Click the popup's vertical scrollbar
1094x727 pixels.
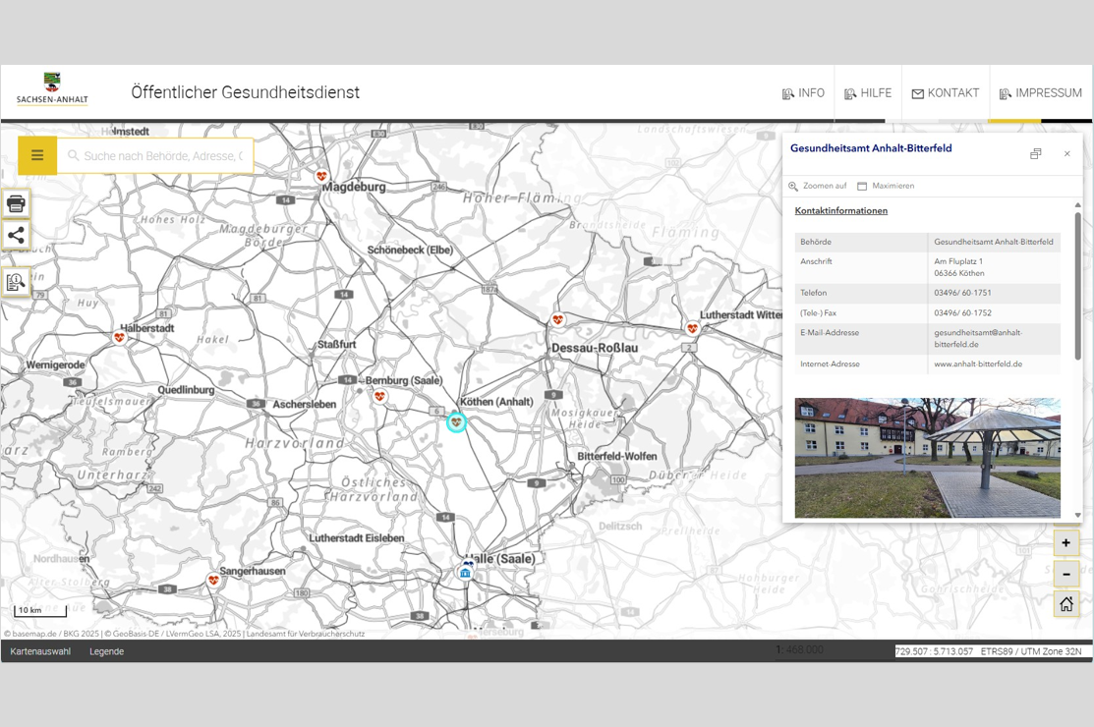tap(1077, 285)
